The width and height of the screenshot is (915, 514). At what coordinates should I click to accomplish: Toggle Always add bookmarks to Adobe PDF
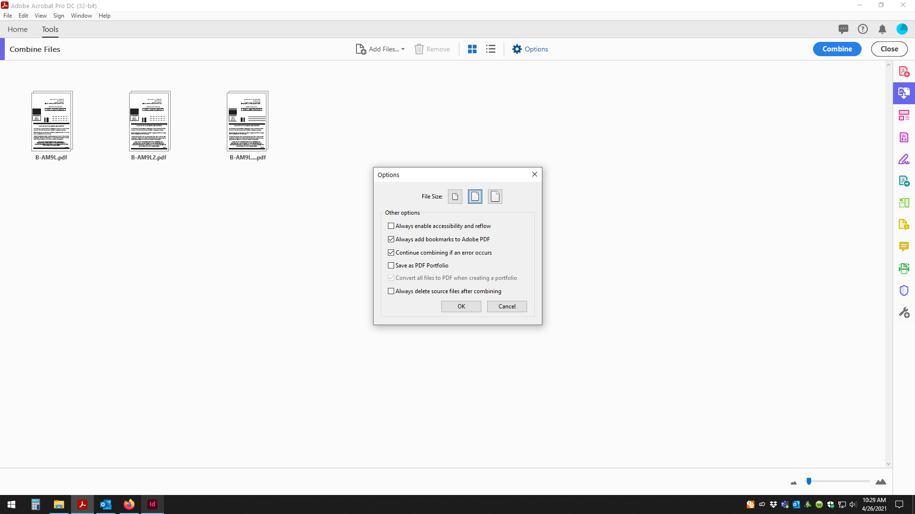391,239
